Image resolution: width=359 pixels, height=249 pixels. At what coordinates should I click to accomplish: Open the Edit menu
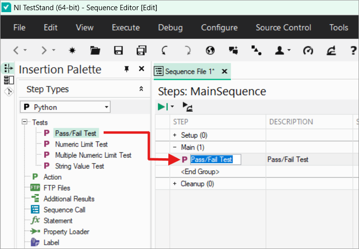tap(51, 28)
